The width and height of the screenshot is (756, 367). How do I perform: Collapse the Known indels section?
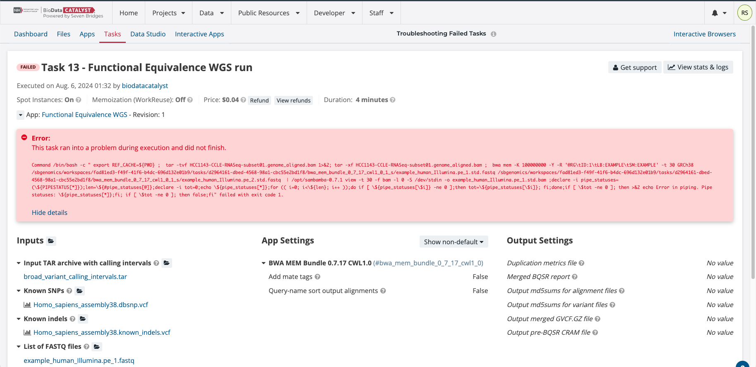coord(19,319)
